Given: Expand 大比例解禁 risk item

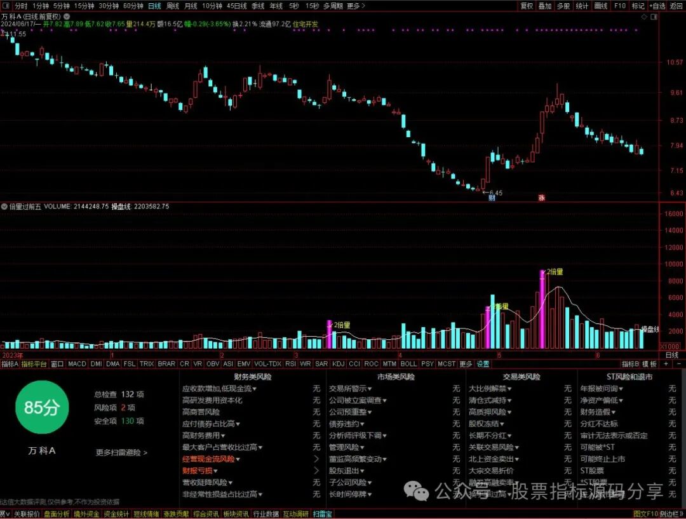Looking at the screenshot, I should coord(490,389).
